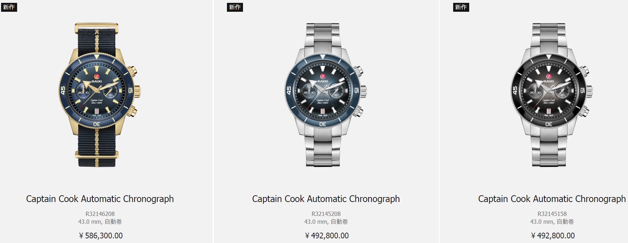Open the Captain Cook title above R32145158
The width and height of the screenshot is (628, 243).
click(x=552, y=199)
